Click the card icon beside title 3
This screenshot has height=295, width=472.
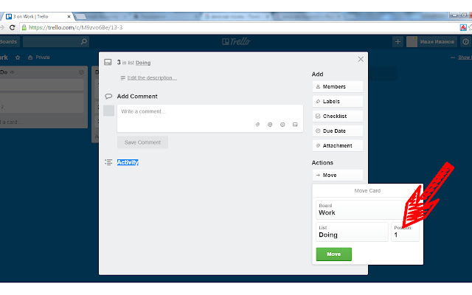108,62
